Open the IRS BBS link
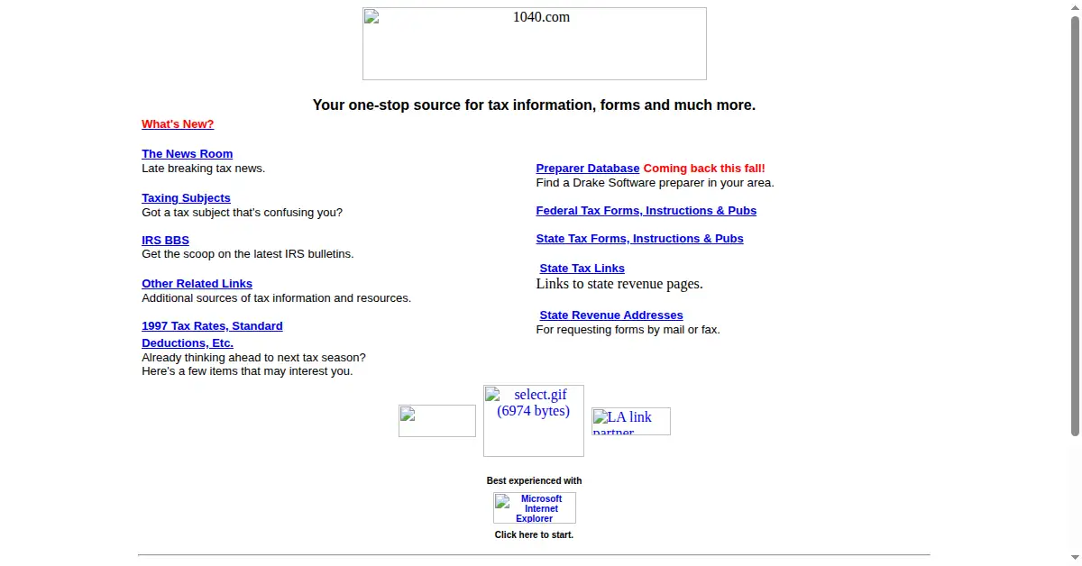1082x566 pixels. pos(165,241)
